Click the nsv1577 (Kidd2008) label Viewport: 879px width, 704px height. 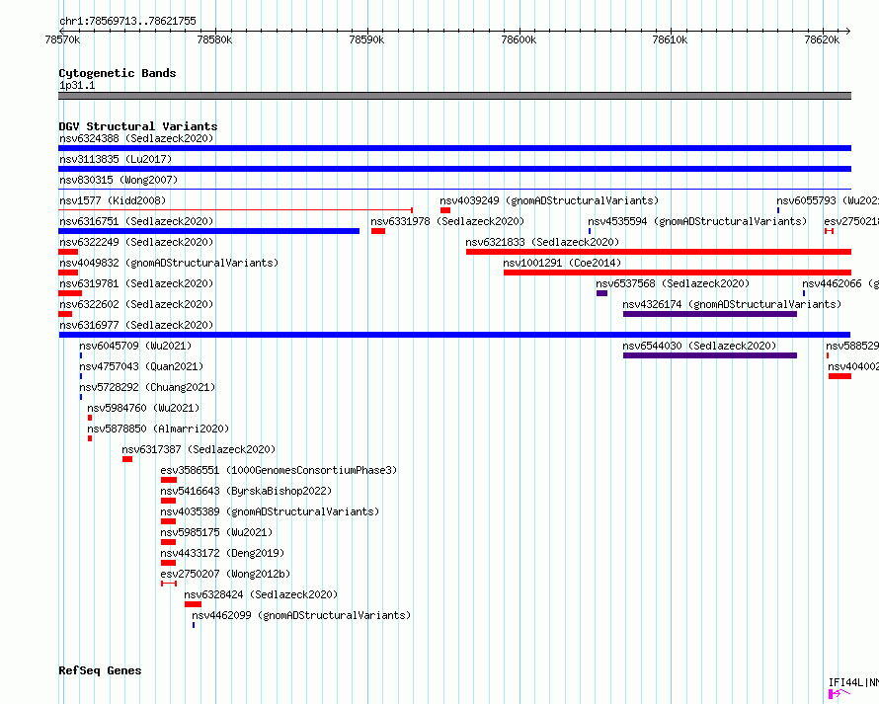coord(113,200)
